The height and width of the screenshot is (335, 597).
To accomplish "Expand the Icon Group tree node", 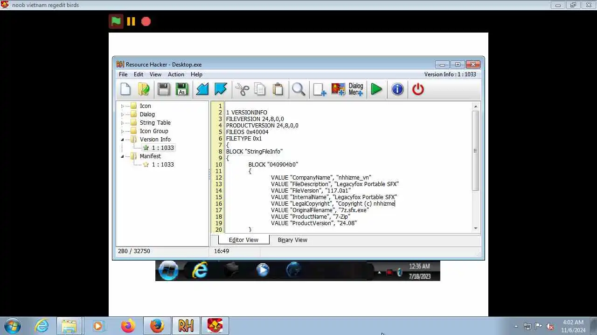I will [123, 131].
